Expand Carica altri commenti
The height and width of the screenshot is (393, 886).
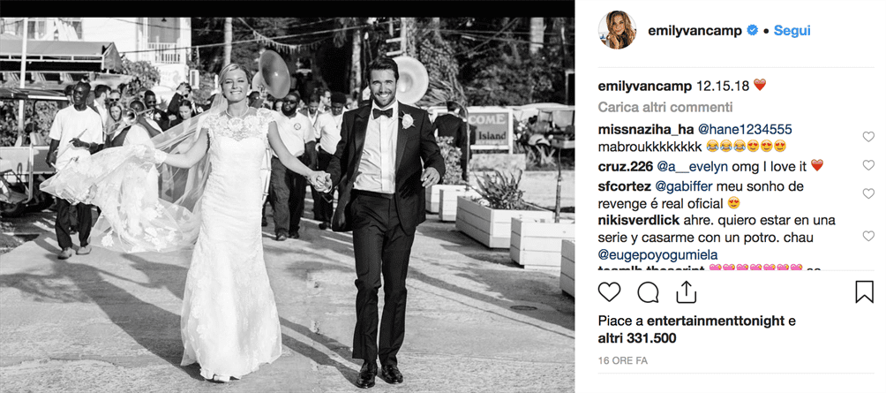point(665,107)
